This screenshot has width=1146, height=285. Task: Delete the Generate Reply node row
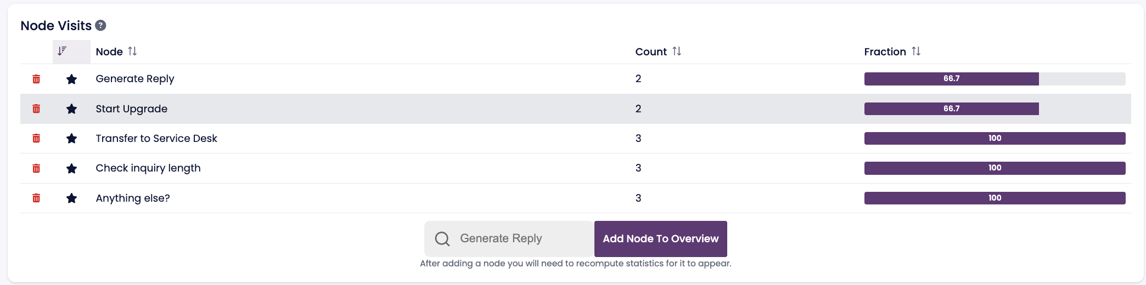click(36, 79)
